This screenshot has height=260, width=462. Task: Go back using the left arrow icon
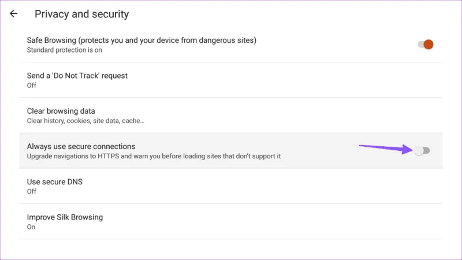coord(13,13)
